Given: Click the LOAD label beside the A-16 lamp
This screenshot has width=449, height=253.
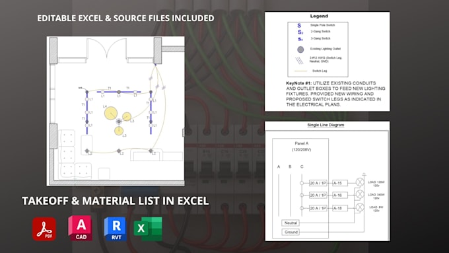Looking at the screenshot, I should coord(376,196).
